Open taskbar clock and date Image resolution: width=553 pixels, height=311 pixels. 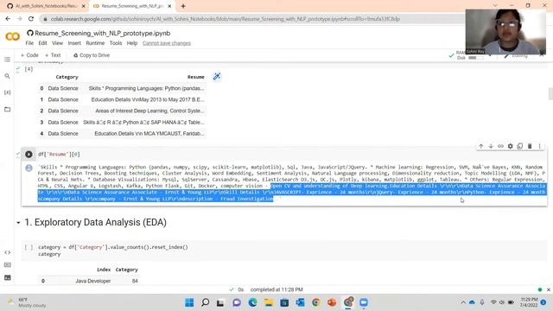click(529, 302)
